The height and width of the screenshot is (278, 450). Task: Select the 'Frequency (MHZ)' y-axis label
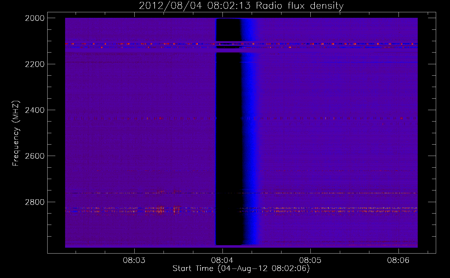pyautogui.click(x=16, y=133)
